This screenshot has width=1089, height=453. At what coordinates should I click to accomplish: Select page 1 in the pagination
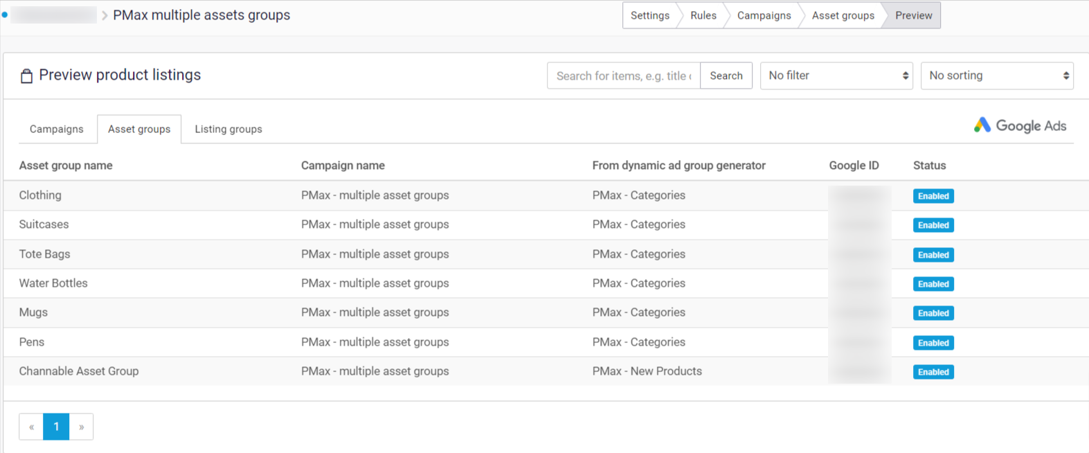tap(56, 427)
